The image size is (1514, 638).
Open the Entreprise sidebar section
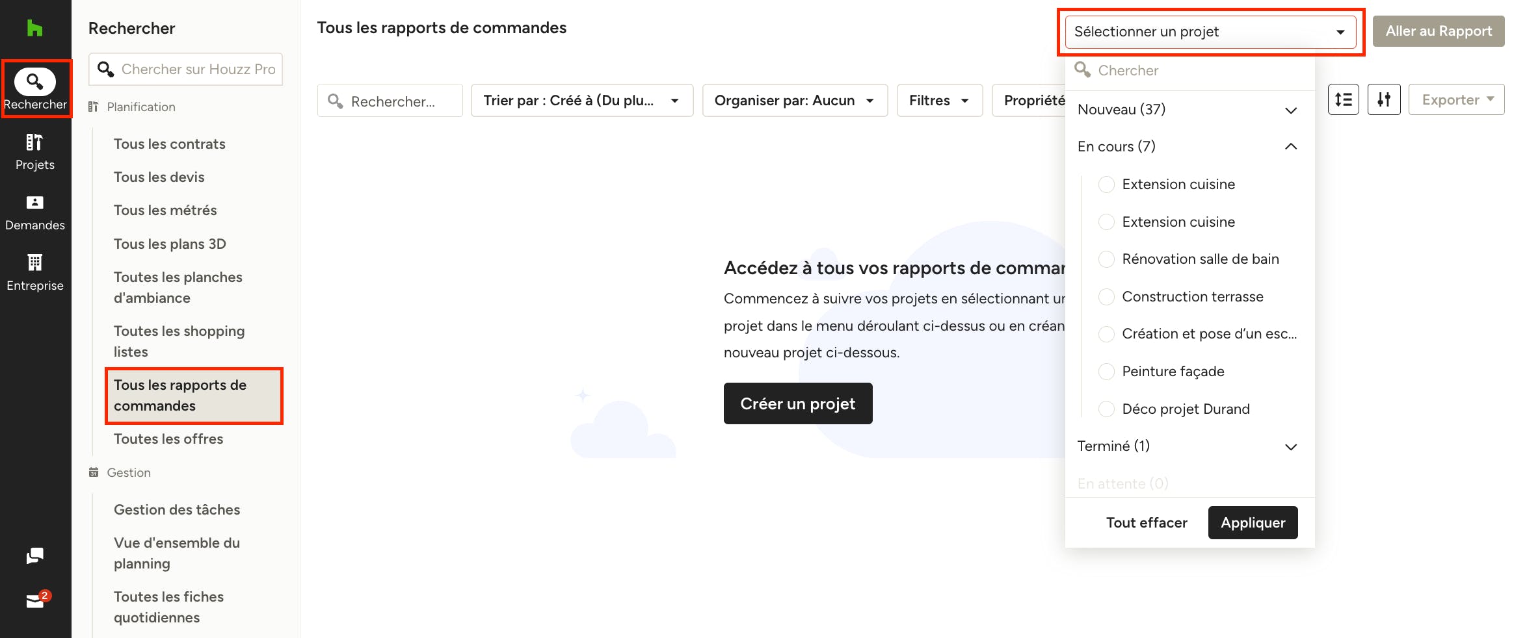pos(35,273)
